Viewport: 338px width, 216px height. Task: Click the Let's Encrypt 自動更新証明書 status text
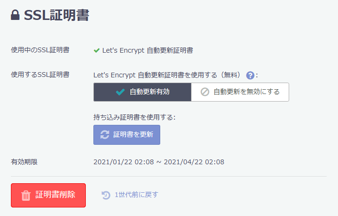pyautogui.click(x=147, y=50)
